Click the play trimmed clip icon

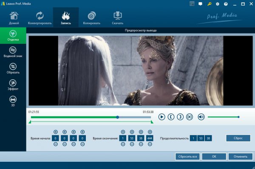pyautogui.click(x=190, y=117)
